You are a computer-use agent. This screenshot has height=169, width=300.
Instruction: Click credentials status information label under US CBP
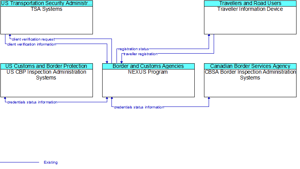(x=32, y=102)
